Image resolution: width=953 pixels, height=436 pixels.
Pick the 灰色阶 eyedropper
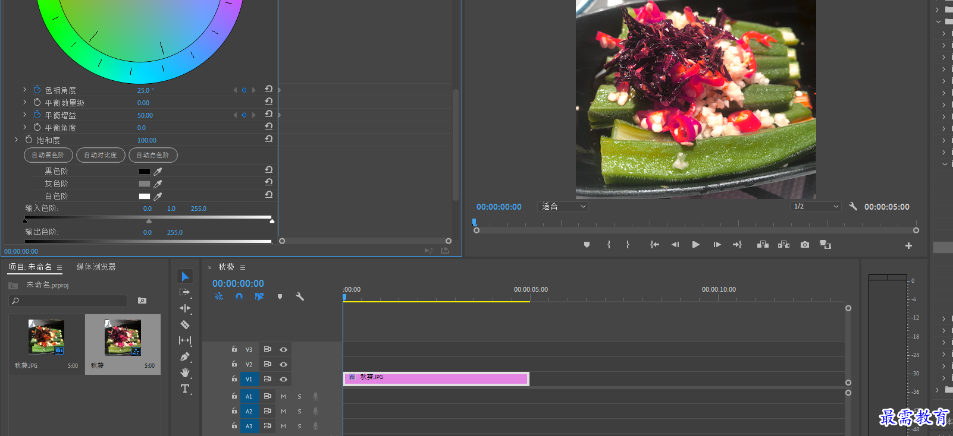tap(158, 184)
